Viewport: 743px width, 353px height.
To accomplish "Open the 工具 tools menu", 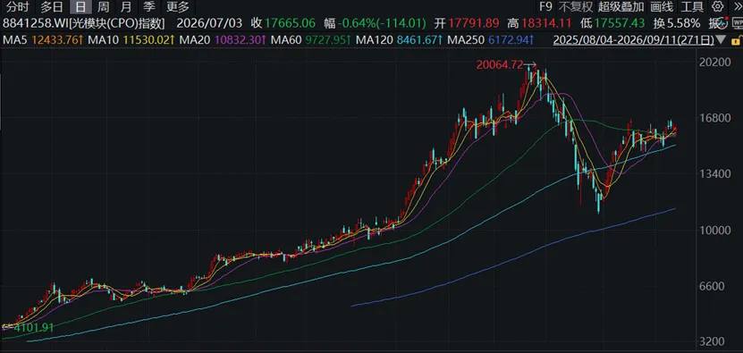I will point(692,6).
